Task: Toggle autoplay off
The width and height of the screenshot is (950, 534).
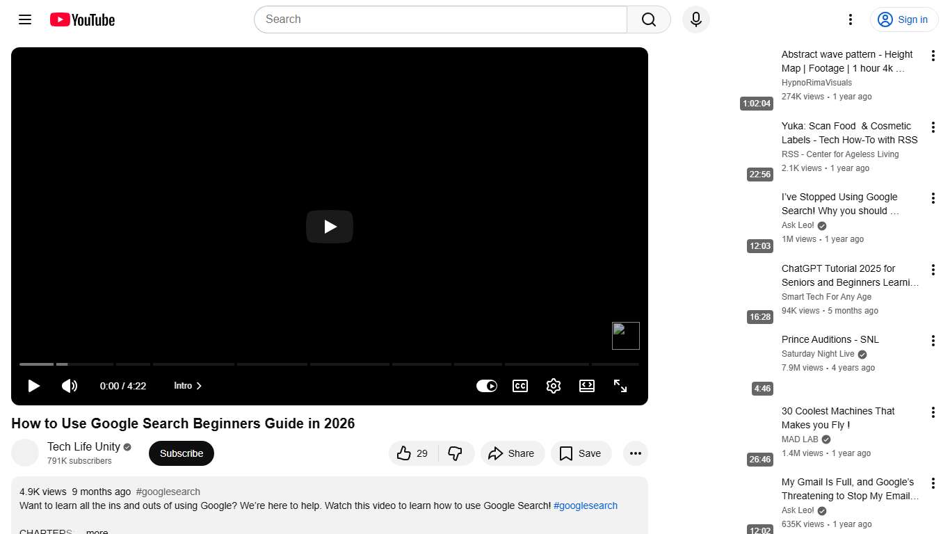Action: (x=486, y=386)
